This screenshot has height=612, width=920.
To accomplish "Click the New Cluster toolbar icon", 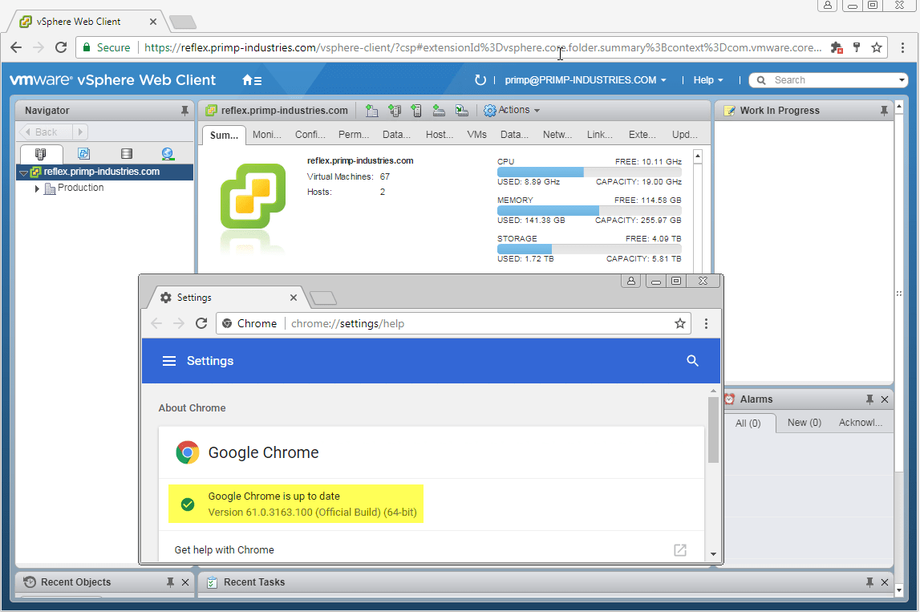I will tap(395, 111).
